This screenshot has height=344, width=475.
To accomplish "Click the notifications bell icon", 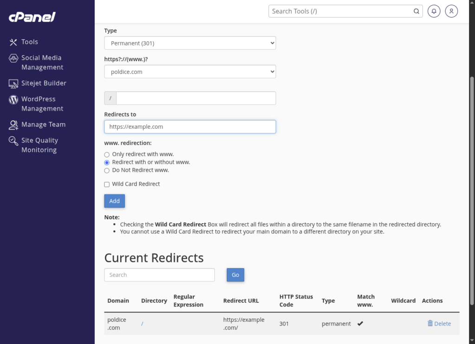I will click(x=434, y=11).
